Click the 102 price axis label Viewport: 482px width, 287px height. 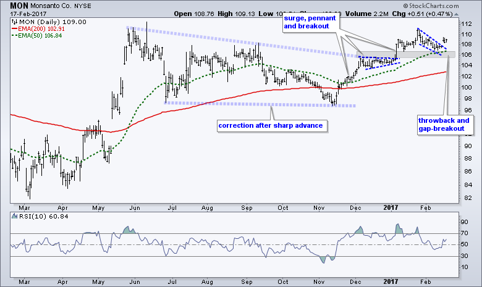(x=467, y=76)
